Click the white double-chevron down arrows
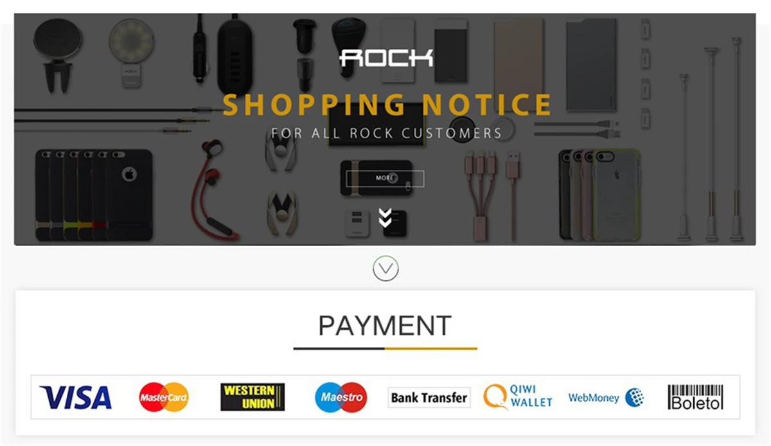The width and height of the screenshot is (771, 446). [x=385, y=218]
